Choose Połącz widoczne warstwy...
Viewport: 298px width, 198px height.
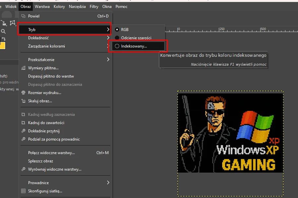(65, 153)
